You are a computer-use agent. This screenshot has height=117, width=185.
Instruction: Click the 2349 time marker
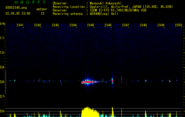(161, 25)
